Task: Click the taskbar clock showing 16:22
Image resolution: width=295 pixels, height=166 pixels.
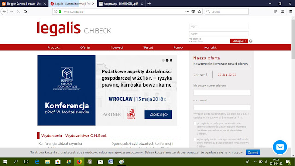Action: tap(276, 162)
